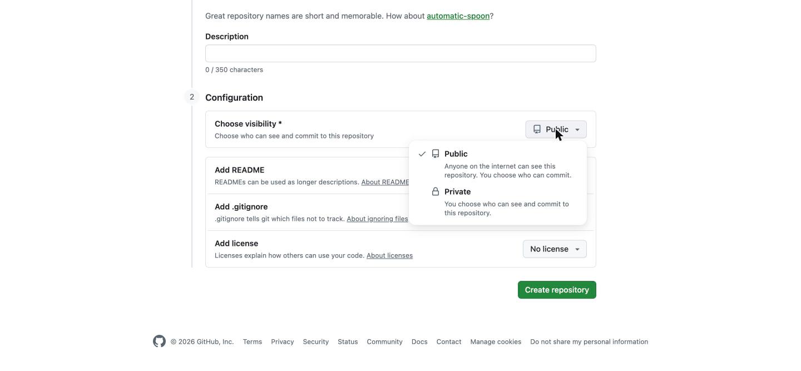Choose the Public visibility option
This screenshot has height=371, width=801.
[498, 164]
